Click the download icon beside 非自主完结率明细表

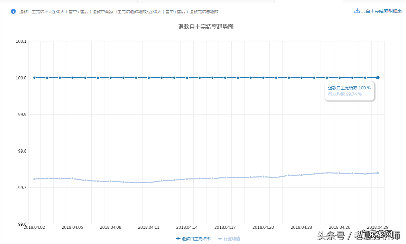pos(357,11)
